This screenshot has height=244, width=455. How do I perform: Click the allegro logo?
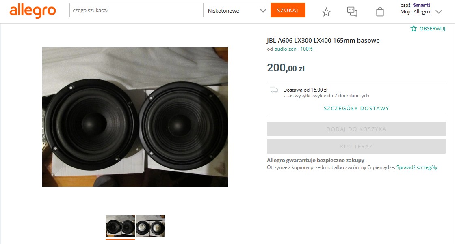click(32, 11)
